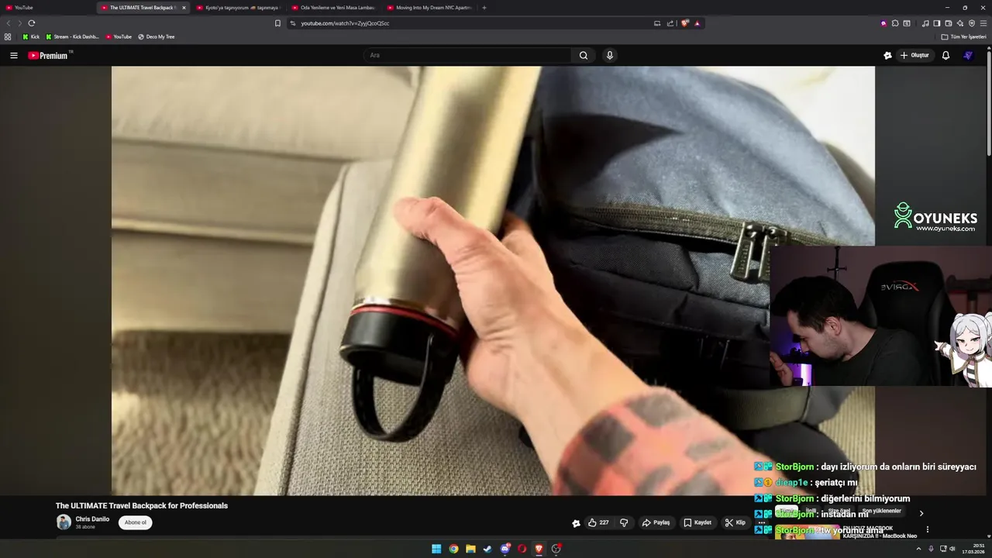This screenshot has width=992, height=558.
Task: Open a new browser tab
Action: coord(484,8)
